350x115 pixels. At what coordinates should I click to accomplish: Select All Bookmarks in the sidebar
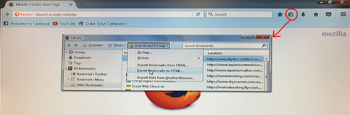pos(82,68)
